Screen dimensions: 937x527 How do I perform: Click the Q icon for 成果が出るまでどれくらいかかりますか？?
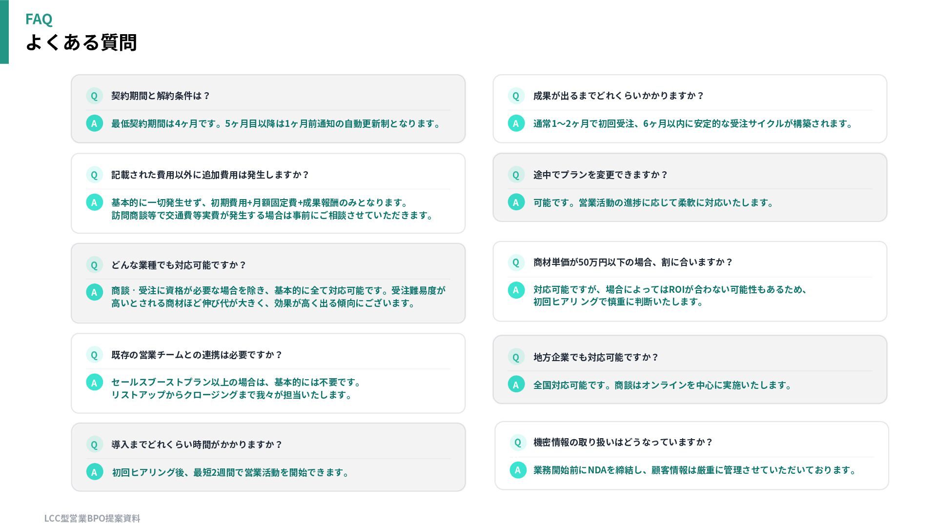click(x=516, y=96)
